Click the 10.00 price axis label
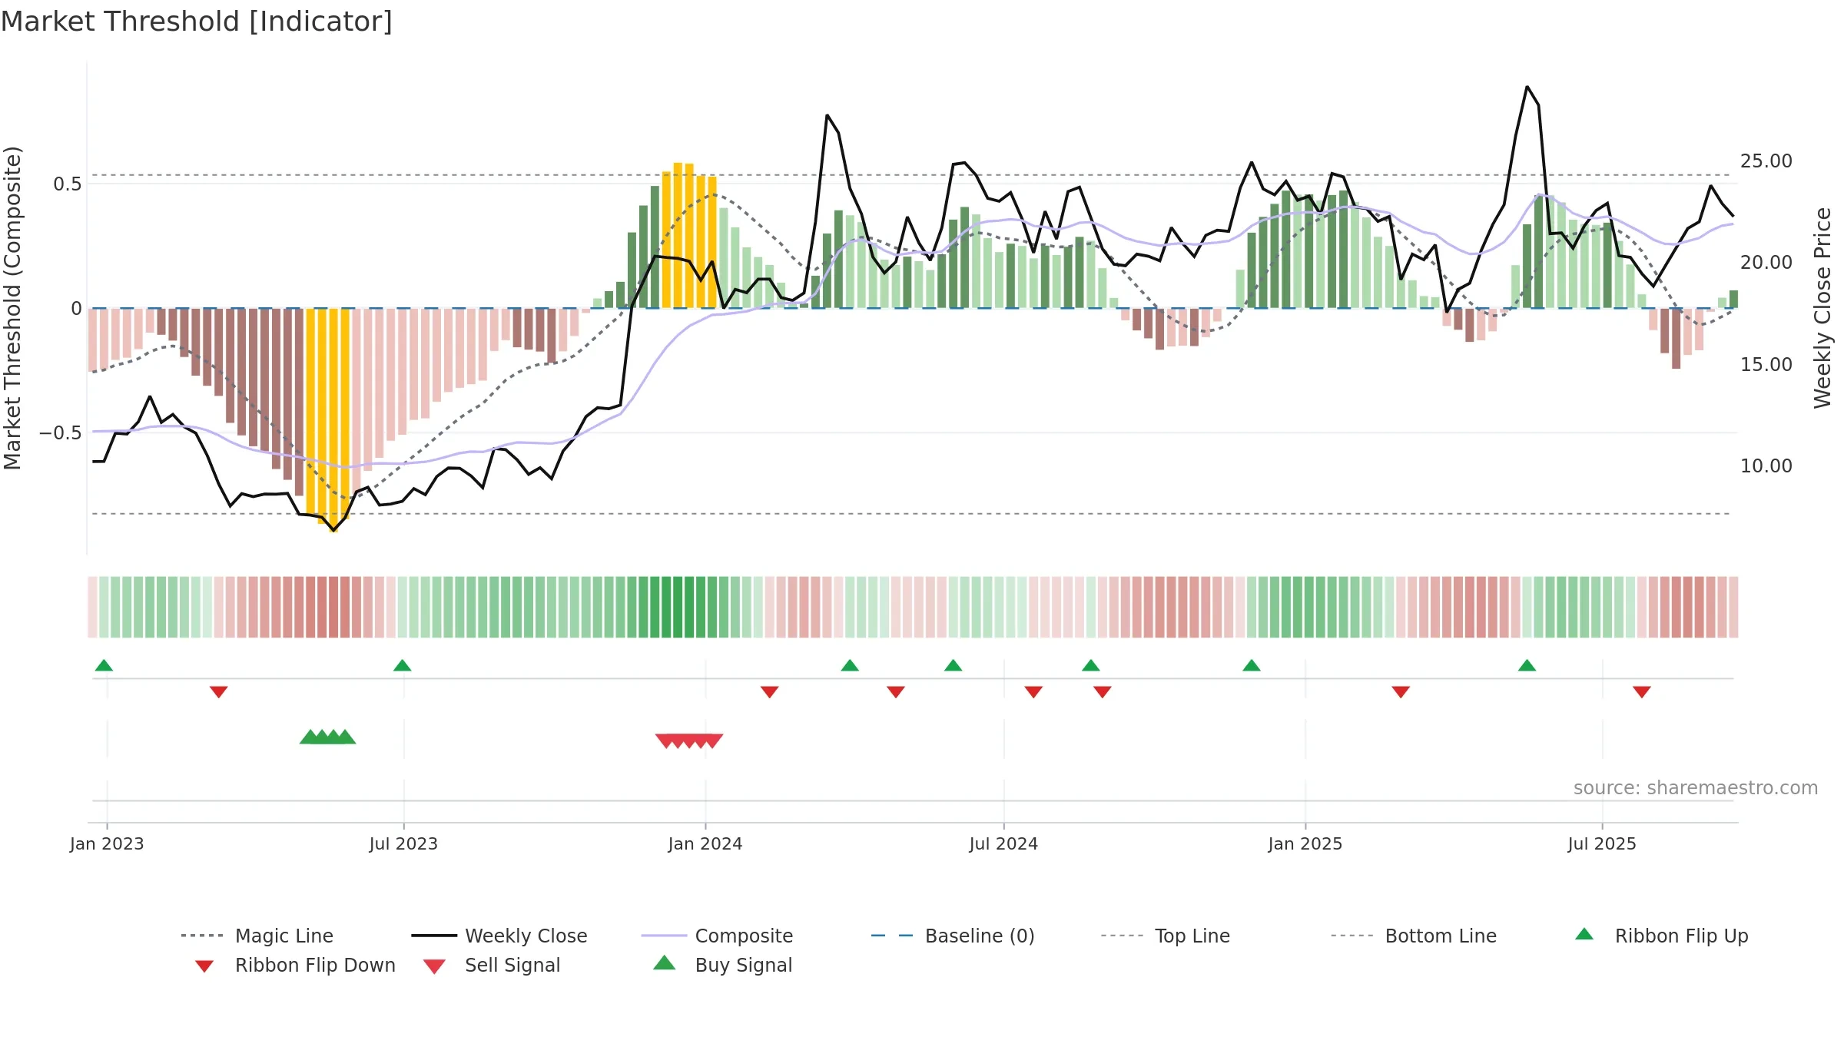The image size is (1844, 1037). 1766,466
